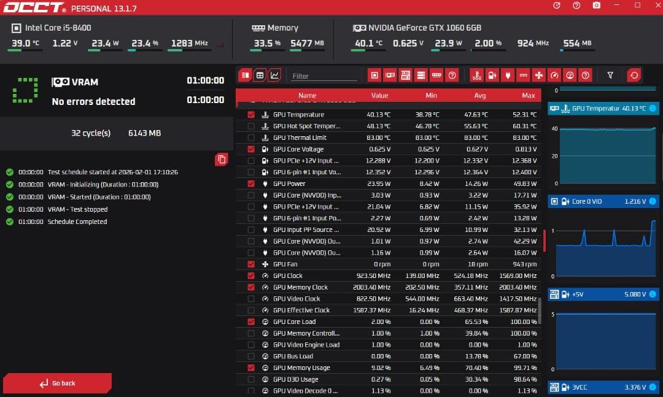Screen dimensions: 663x397
Task: Reset min/max values with the refresh icon
Action: click(634, 75)
